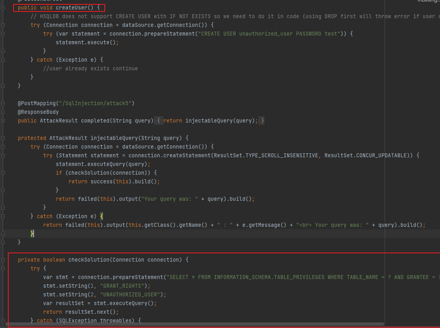Click the @ResponseBody annotation

(38, 112)
